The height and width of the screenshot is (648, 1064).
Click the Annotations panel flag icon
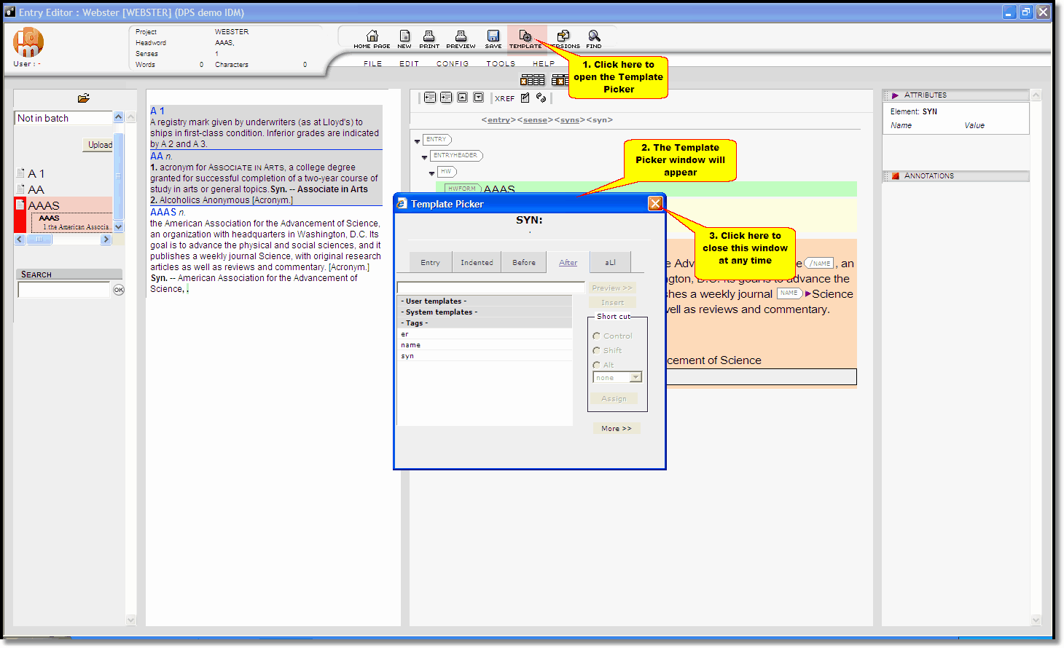click(x=895, y=176)
